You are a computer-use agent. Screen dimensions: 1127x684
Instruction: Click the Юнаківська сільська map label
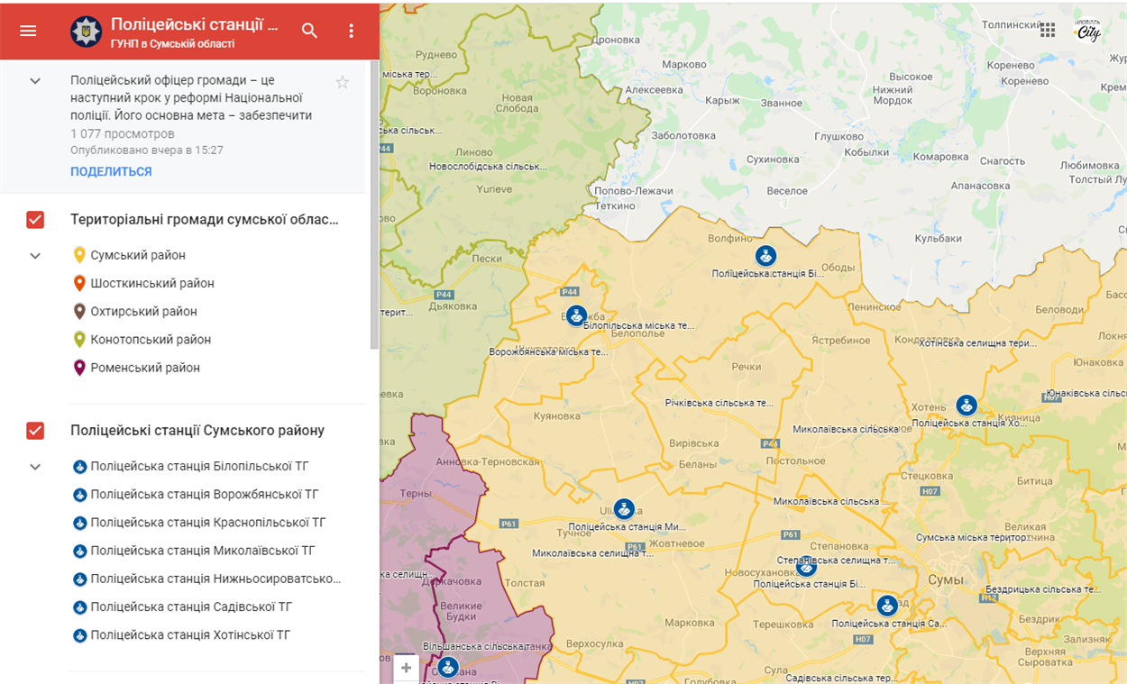pyautogui.click(x=1086, y=394)
